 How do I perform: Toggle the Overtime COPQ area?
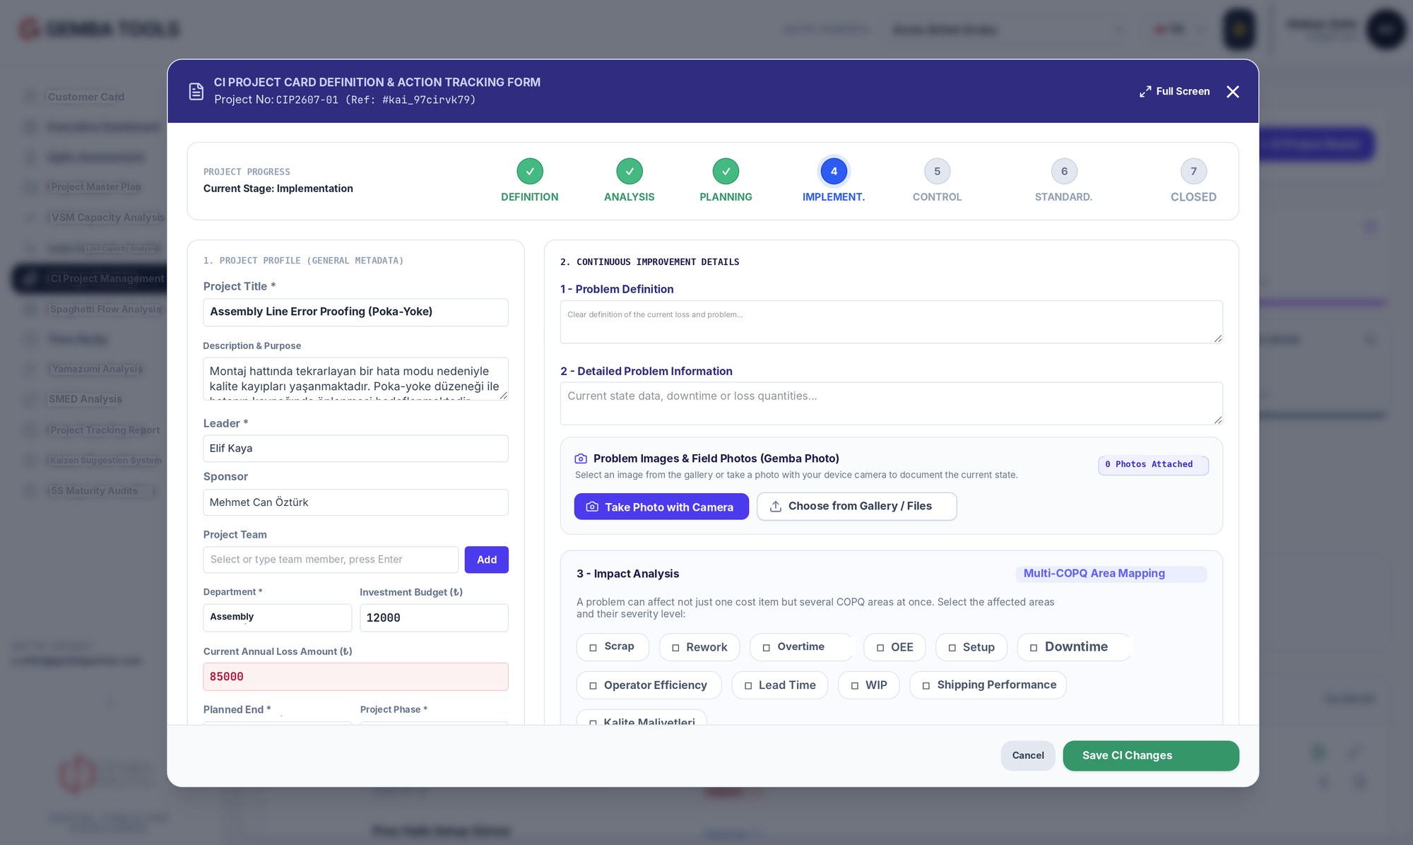801,647
